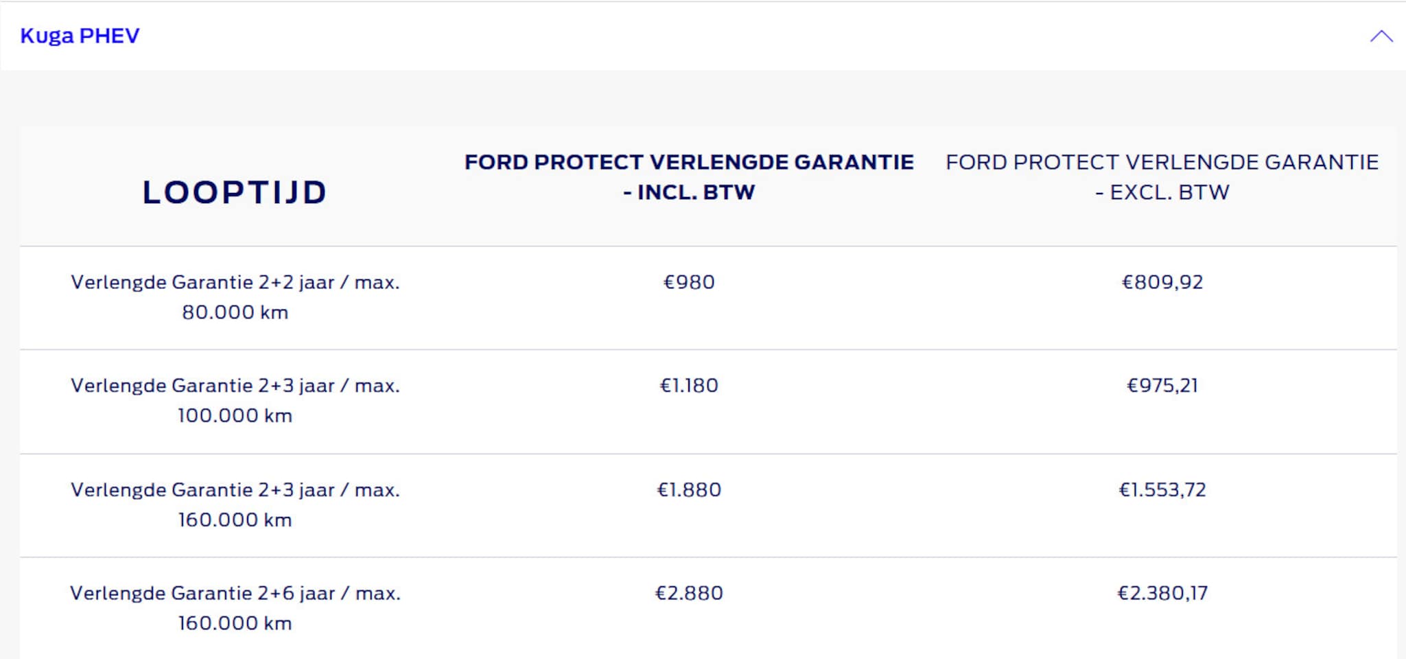Click the €975,21 excl. BTW price
Image resolution: width=1406 pixels, height=659 pixels.
(x=1162, y=386)
